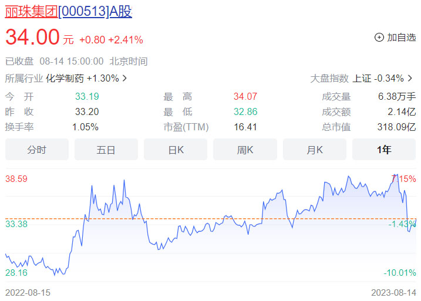Open the 丽珠集团 company name link
The image size is (421, 301).
pos(32,12)
